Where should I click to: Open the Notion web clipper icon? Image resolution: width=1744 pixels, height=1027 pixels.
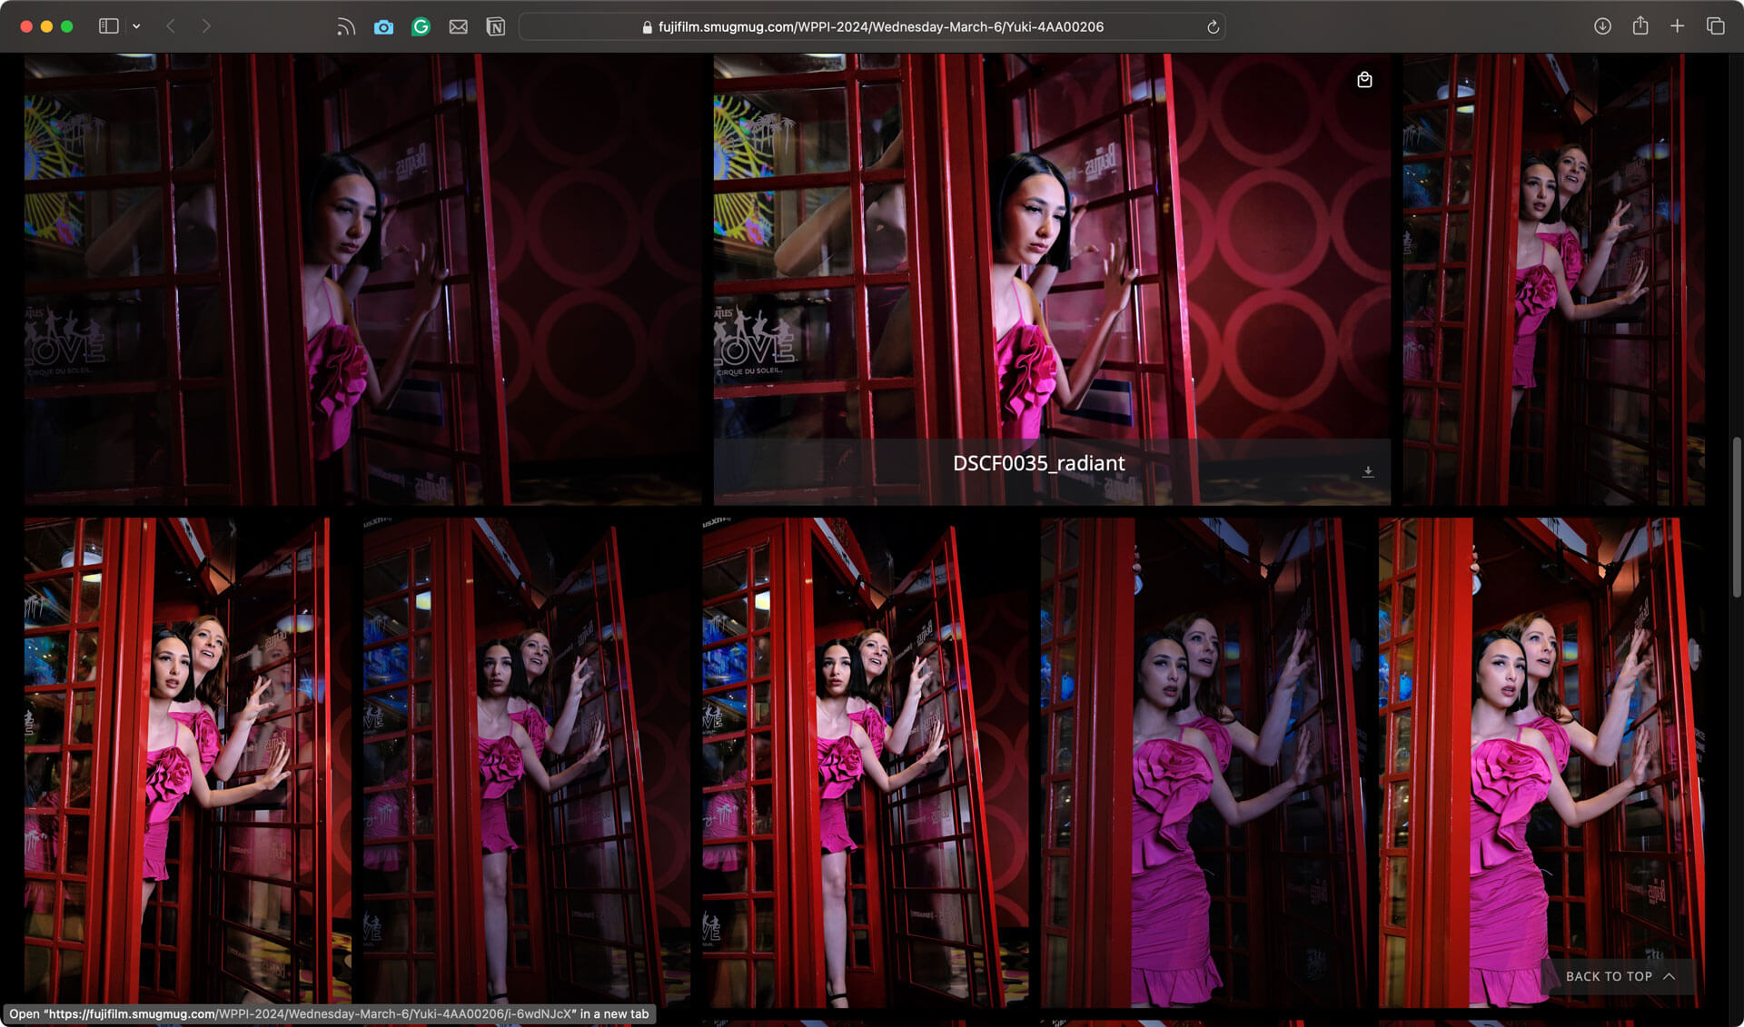pos(496,27)
